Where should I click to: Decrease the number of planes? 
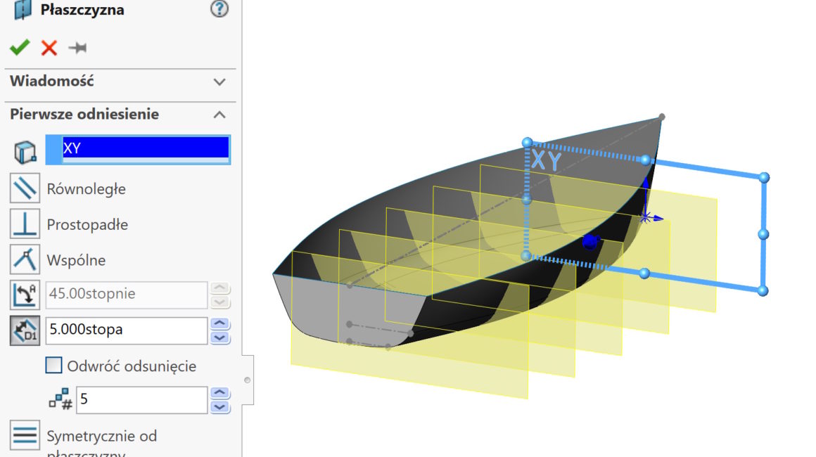[x=221, y=406]
